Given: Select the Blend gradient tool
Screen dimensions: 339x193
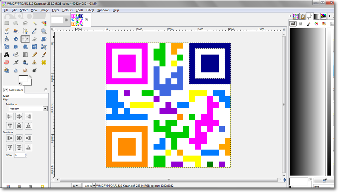Looking at the screenshot, I should pos(25,55).
